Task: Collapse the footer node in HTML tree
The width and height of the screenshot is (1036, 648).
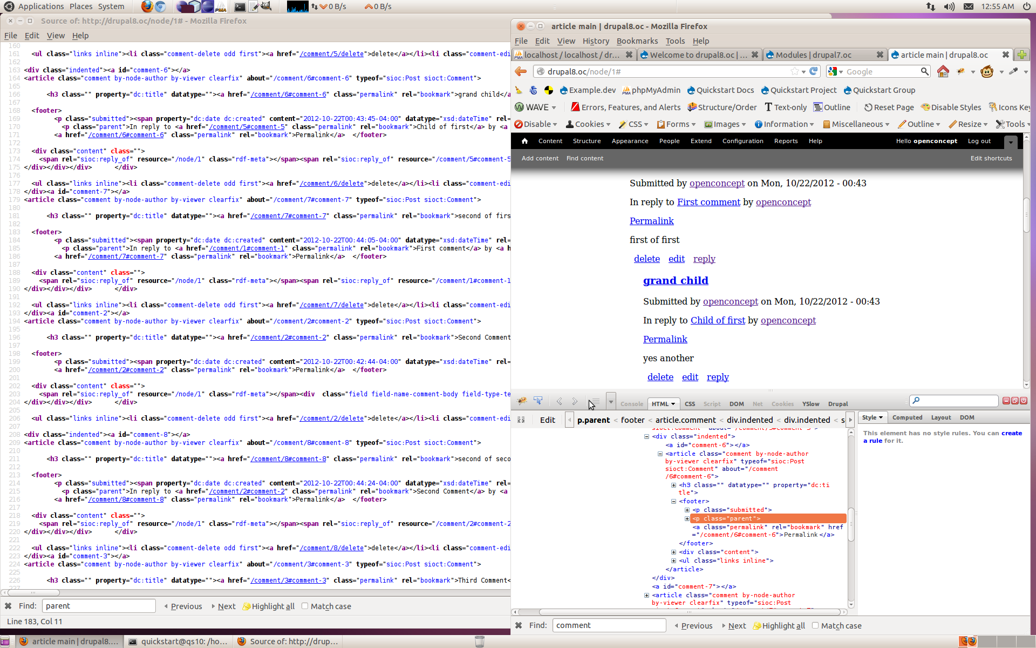Action: coord(673,501)
